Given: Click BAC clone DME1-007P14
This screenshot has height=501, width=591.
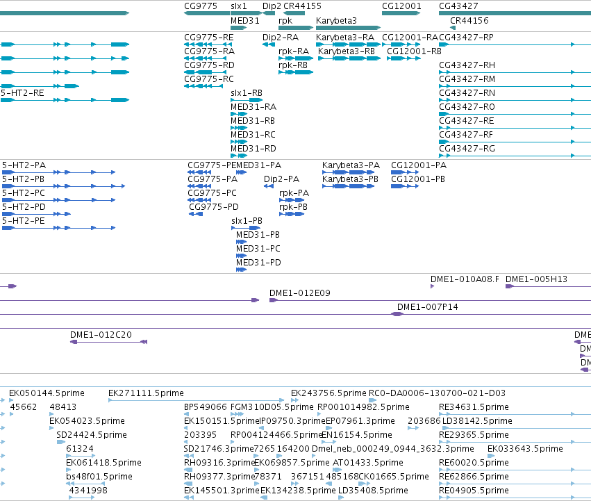Looking at the screenshot, I should tap(427, 307).
